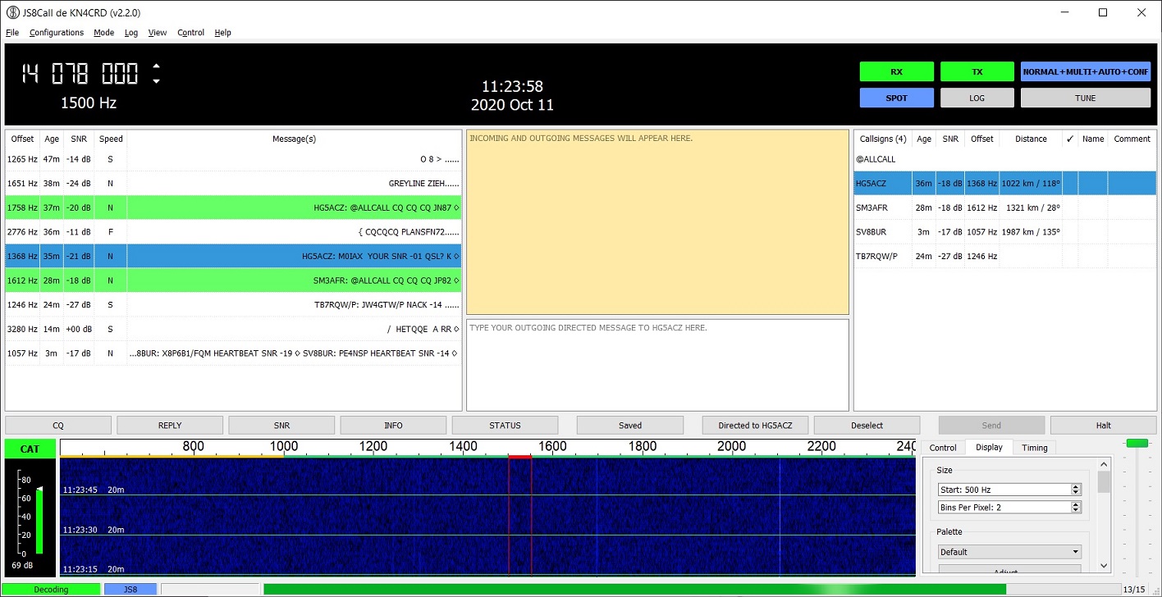The width and height of the screenshot is (1162, 597).
Task: Click the Deselect button
Action: [x=867, y=426]
